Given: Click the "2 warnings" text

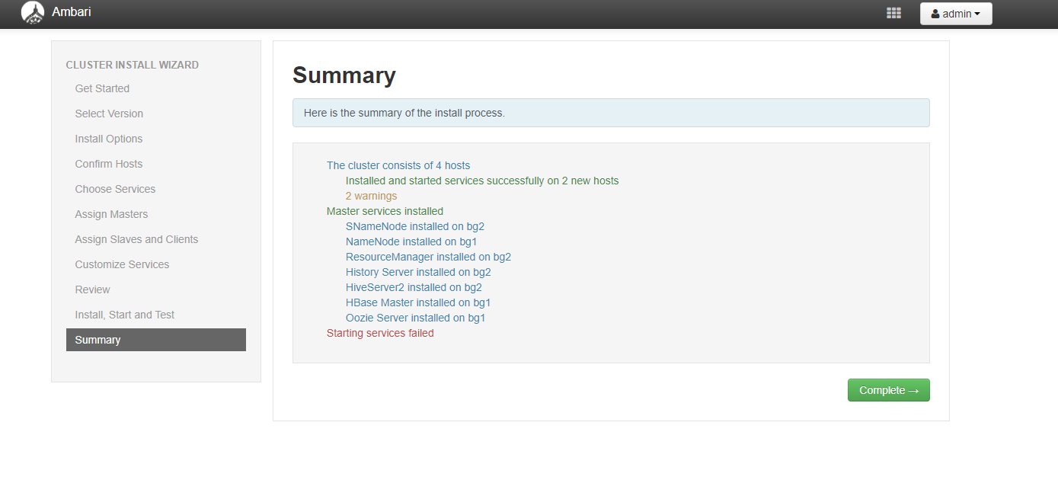Looking at the screenshot, I should pos(371,196).
